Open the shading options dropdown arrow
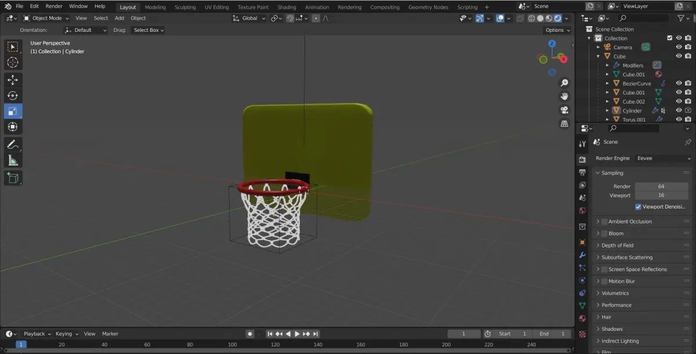Screen dimensions: 696x354 [x=568, y=18]
